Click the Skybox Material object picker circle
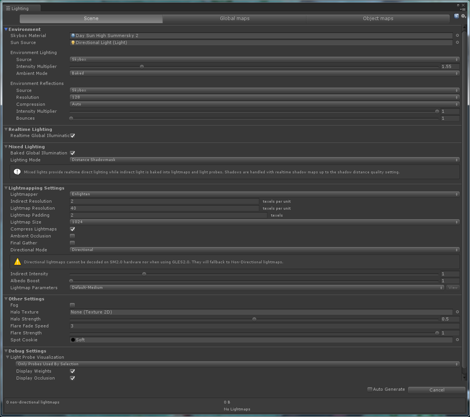 (x=457, y=36)
